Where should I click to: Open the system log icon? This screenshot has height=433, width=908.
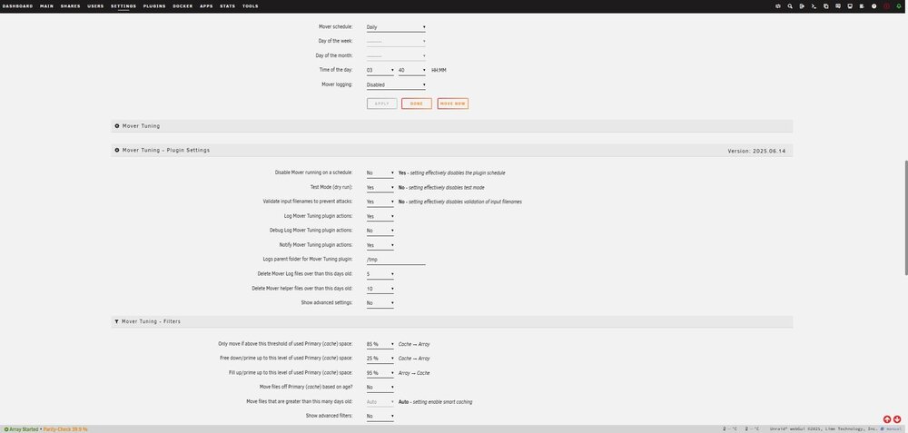coord(862,6)
